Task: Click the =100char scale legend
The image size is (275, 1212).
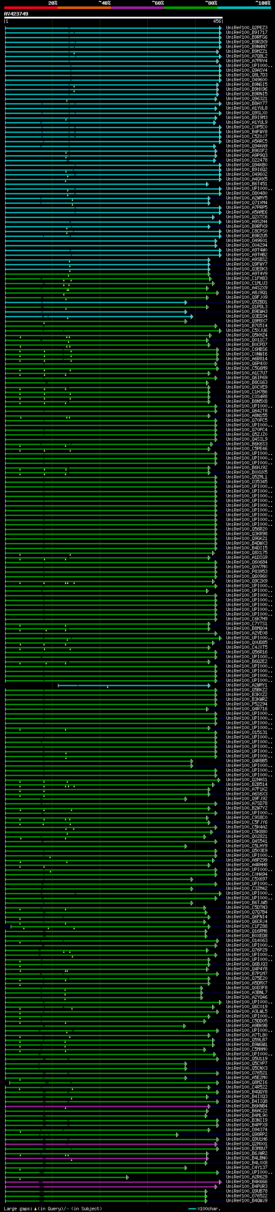Action: [205, 1209]
